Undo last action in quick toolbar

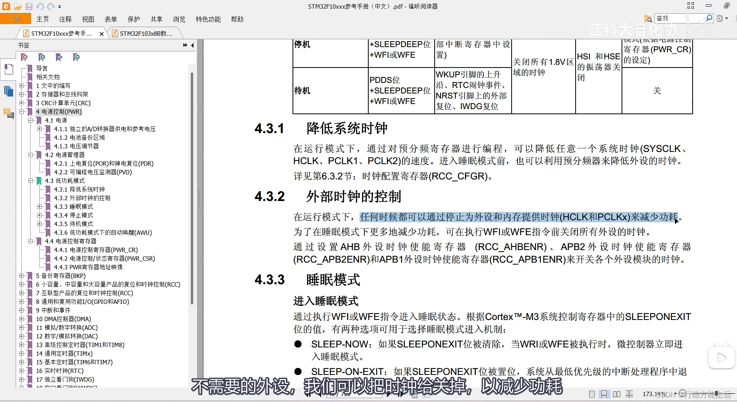point(40,7)
